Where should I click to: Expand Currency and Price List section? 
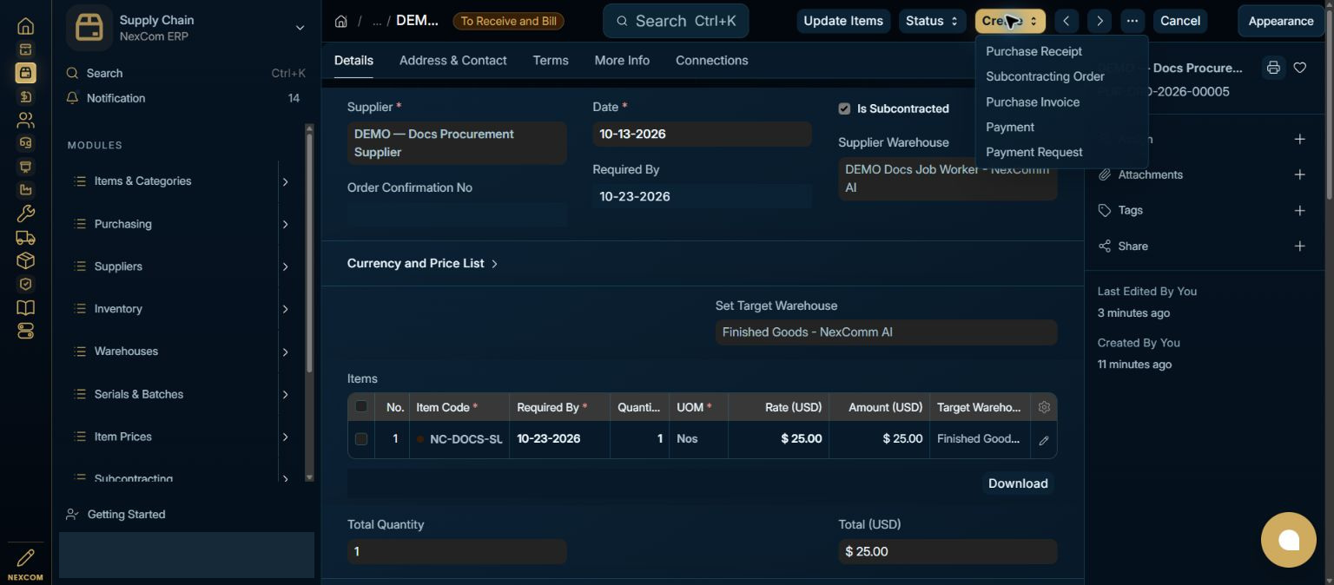423,263
